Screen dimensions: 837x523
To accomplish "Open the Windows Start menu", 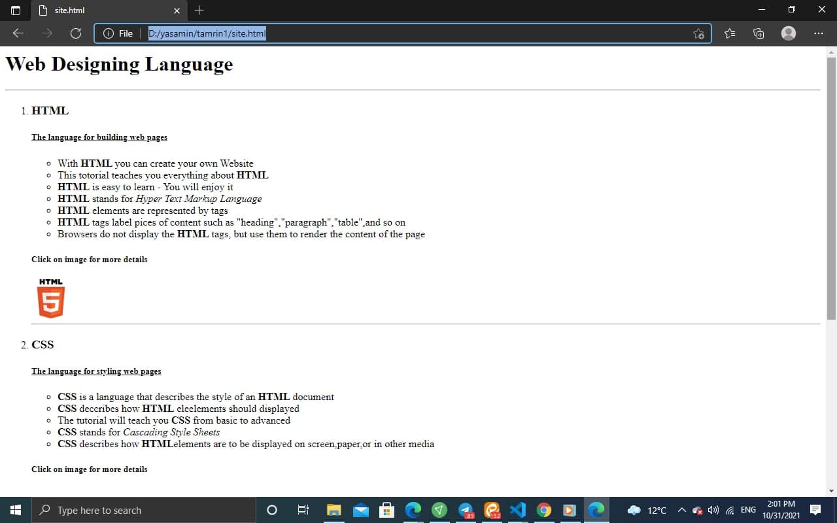I will [x=16, y=510].
